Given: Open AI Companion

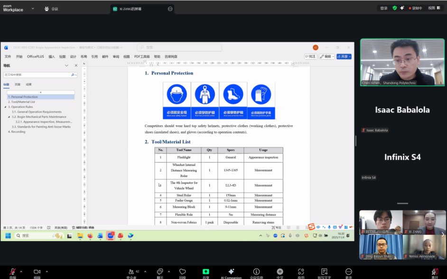Looking at the screenshot, I should coord(231,272).
